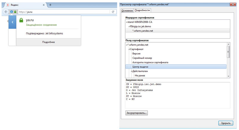
Task: Click the OU = OPZS value line
Action: (132, 87)
